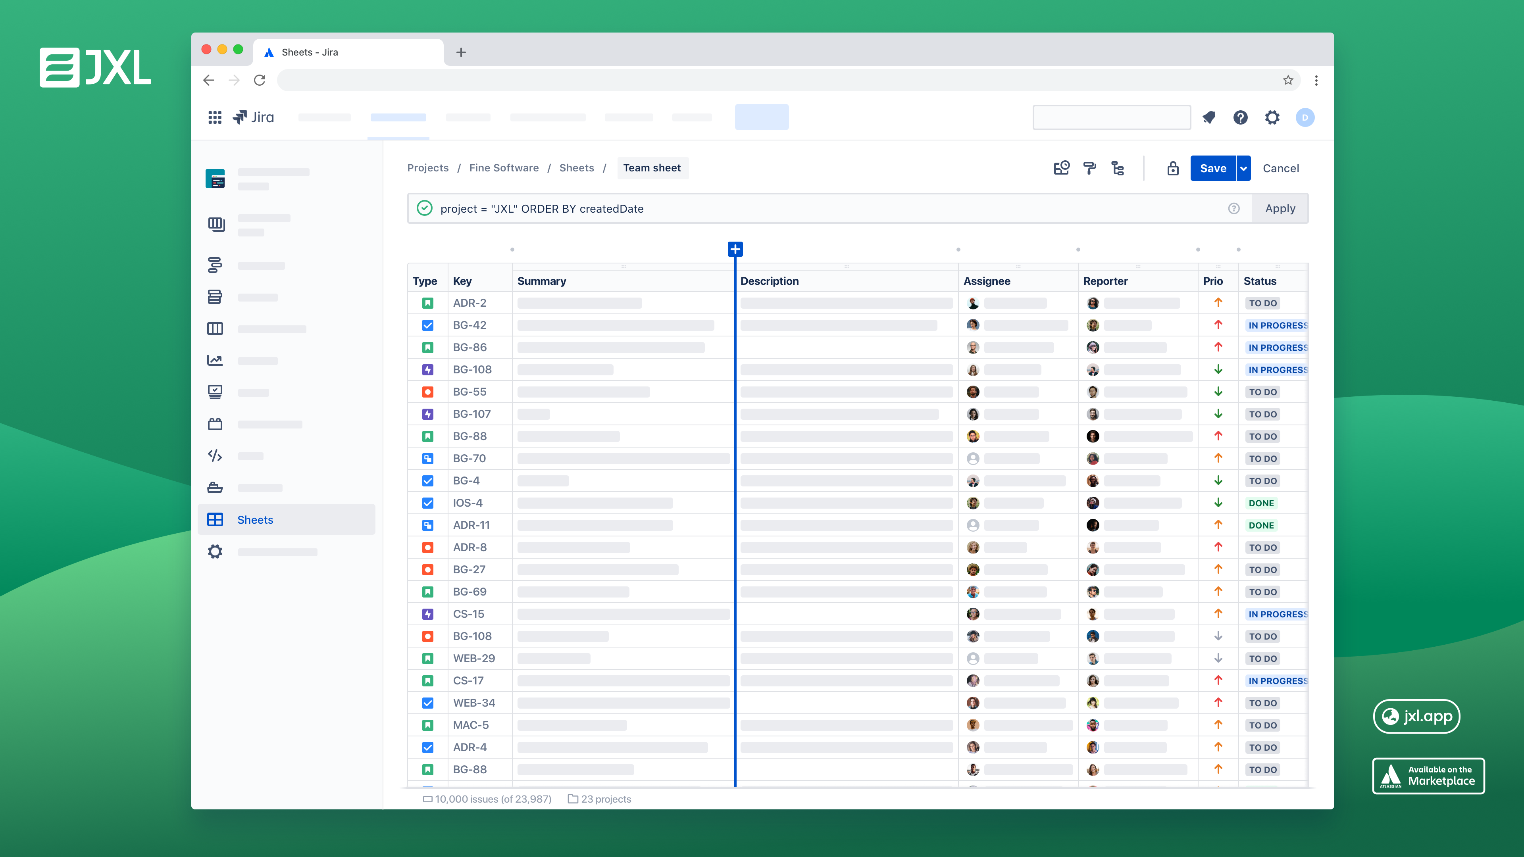Open the calendar icon in the sidebar
The image size is (1524, 857).
coord(215,424)
